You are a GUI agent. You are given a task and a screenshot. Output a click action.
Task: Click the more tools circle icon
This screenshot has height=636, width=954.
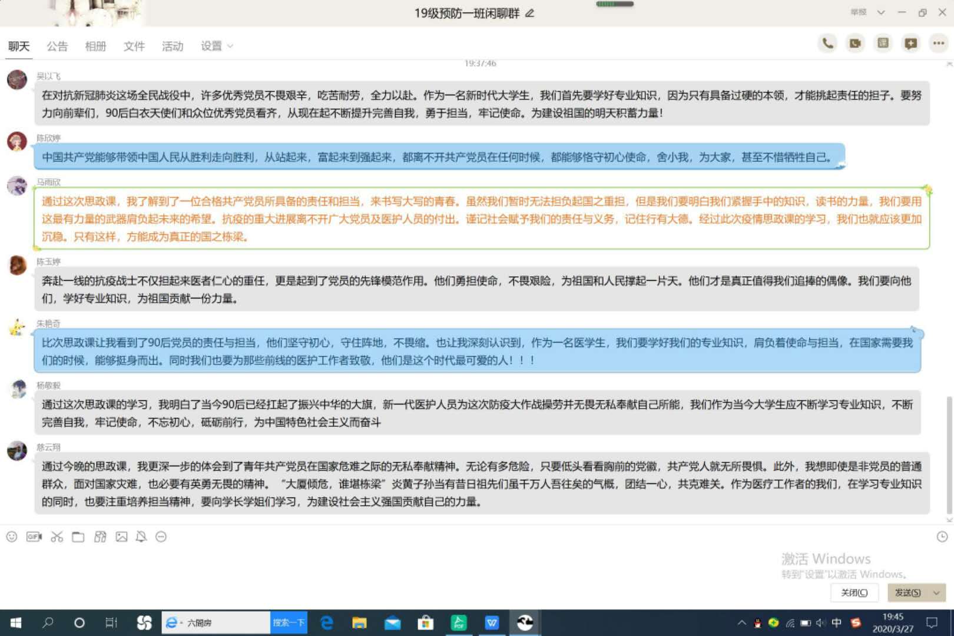point(161,536)
